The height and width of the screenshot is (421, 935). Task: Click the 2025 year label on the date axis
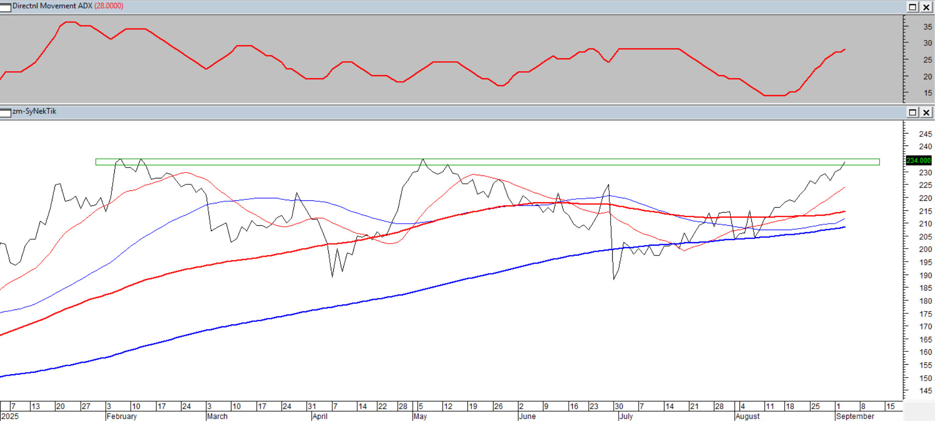point(10,417)
